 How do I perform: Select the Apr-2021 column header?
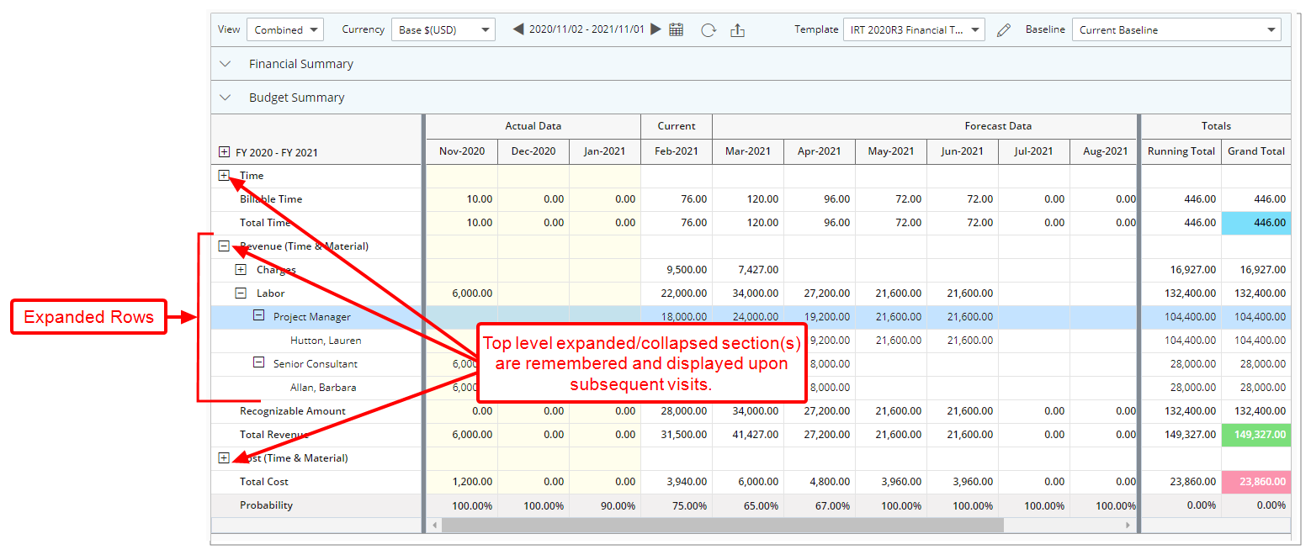click(820, 151)
